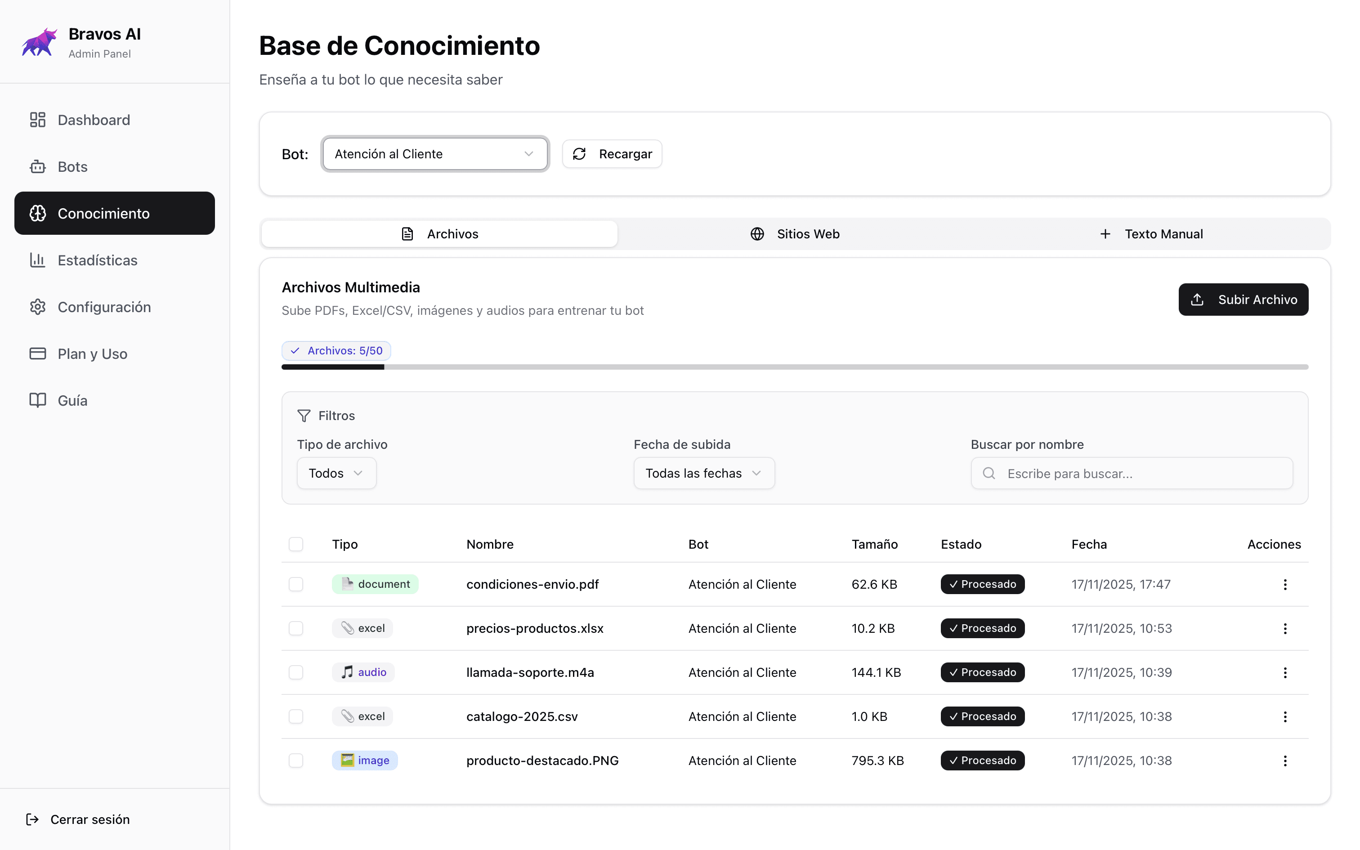Open the Dashboard section from the sidebar

pos(93,120)
